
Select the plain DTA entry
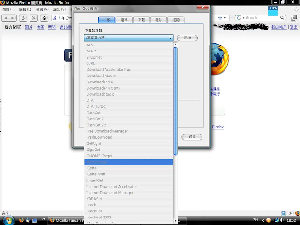click(129, 100)
